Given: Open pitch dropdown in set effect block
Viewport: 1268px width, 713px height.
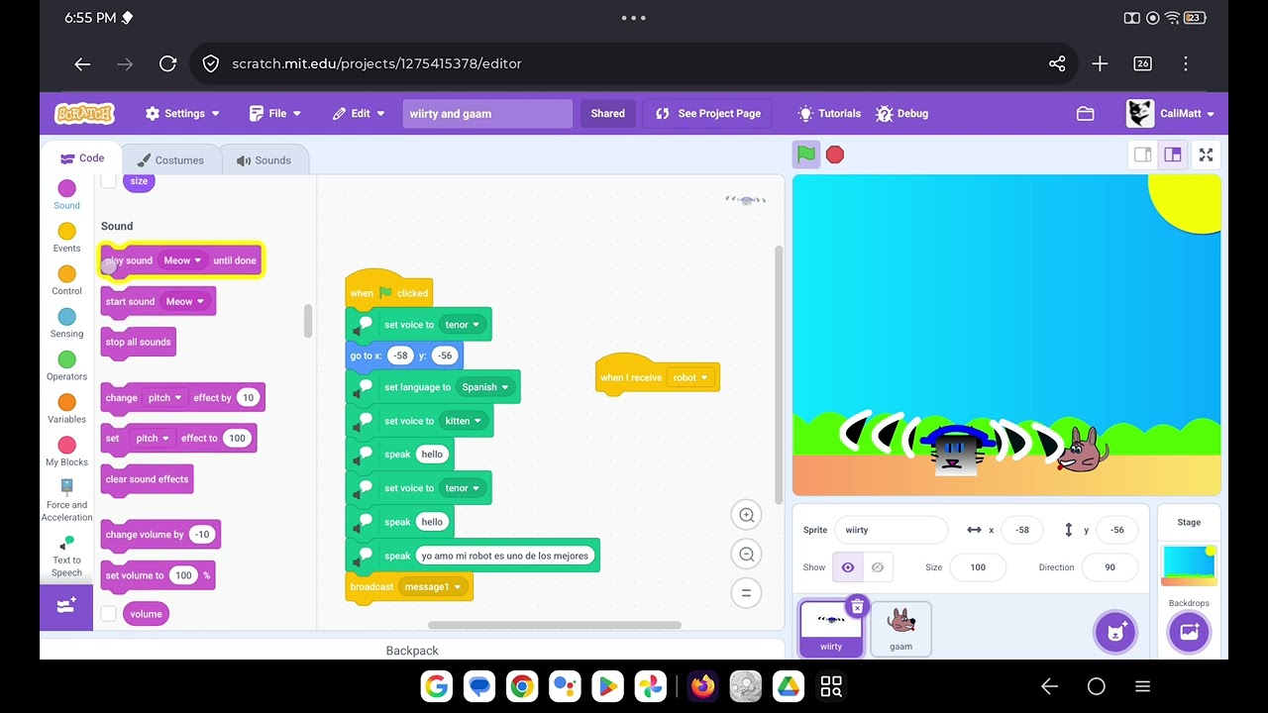Looking at the screenshot, I should point(152,438).
